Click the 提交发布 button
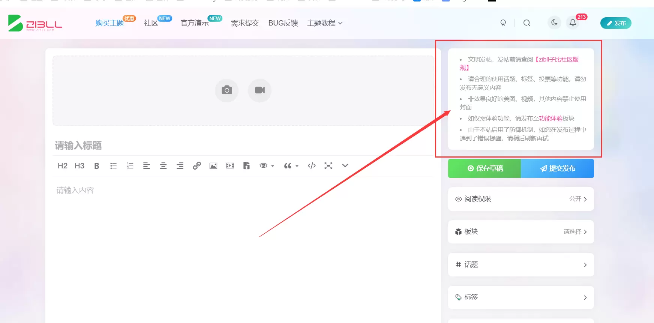 coord(557,168)
